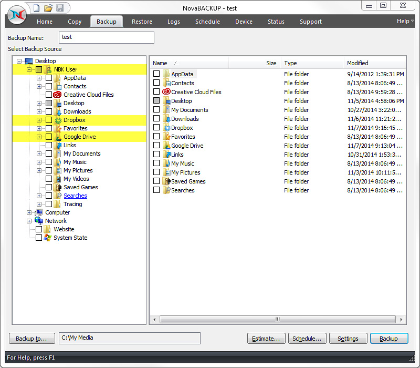Expand the Google Drive tree node
This screenshot has width=420, height=368.
[x=39, y=137]
